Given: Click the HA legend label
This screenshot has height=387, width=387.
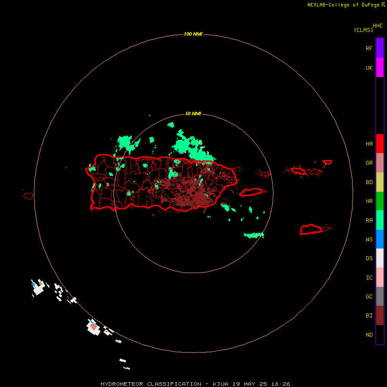Looking at the screenshot, I should pos(369,144).
